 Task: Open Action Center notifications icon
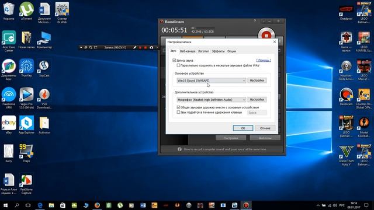tap(366, 205)
